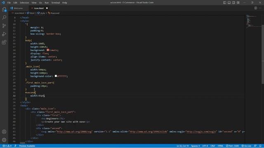Place cursor on 'justify-content: center;' line
Viewport: 264px width, 148px height.
pyautogui.click(x=46, y=60)
